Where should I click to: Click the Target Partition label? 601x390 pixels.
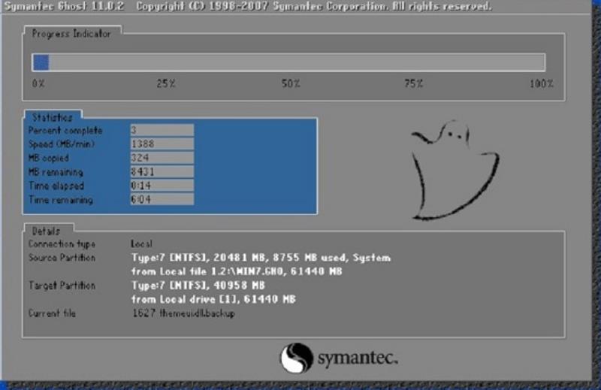(x=62, y=286)
